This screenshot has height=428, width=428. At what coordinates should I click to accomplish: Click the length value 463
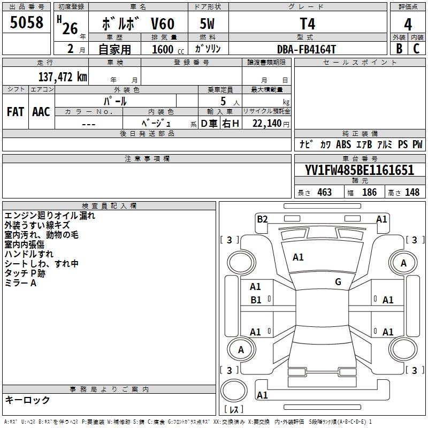point(324,192)
